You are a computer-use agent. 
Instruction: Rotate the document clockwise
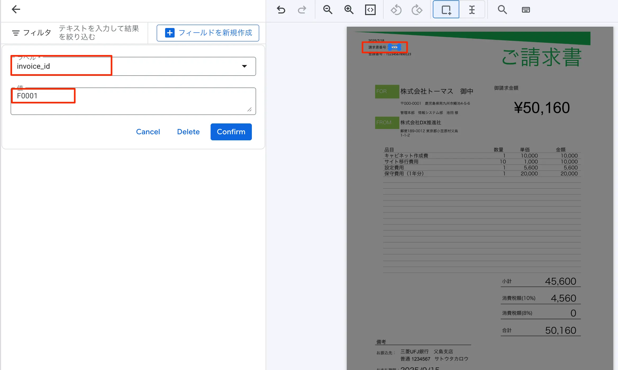click(x=417, y=10)
